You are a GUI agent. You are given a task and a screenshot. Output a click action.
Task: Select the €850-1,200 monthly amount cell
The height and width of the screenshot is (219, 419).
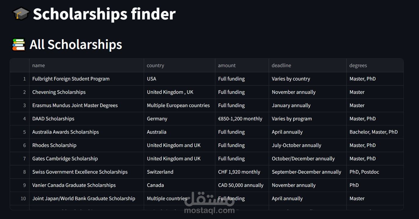click(x=242, y=119)
